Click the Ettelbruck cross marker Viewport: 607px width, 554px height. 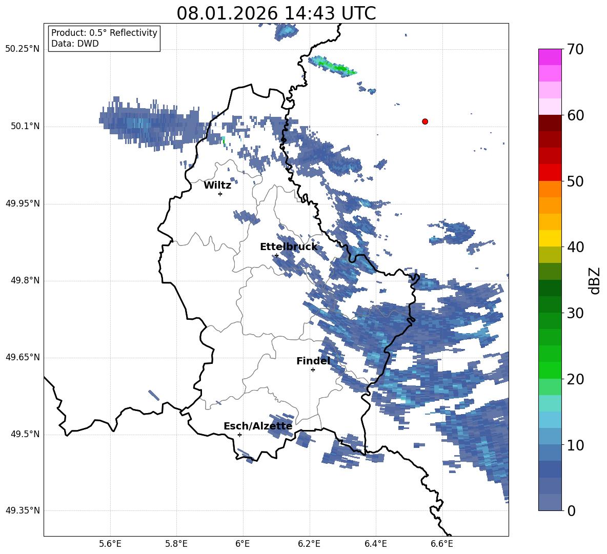[x=276, y=256]
